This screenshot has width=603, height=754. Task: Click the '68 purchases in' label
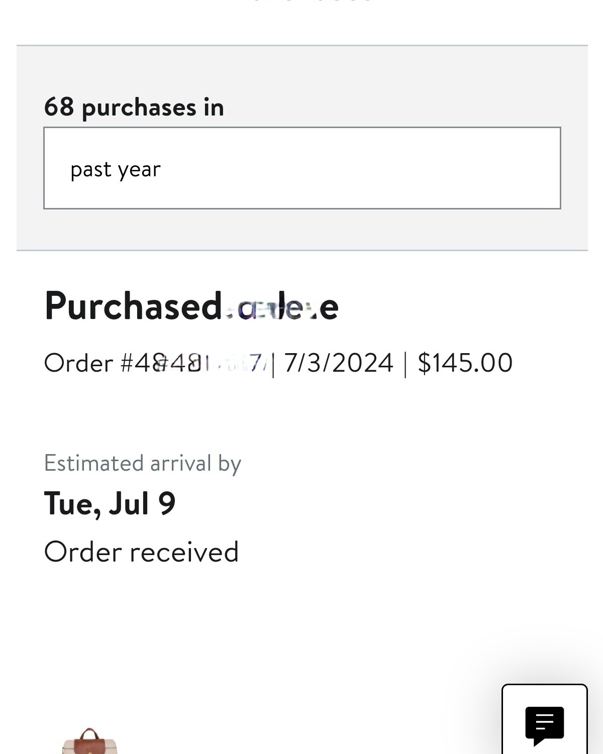click(x=134, y=107)
